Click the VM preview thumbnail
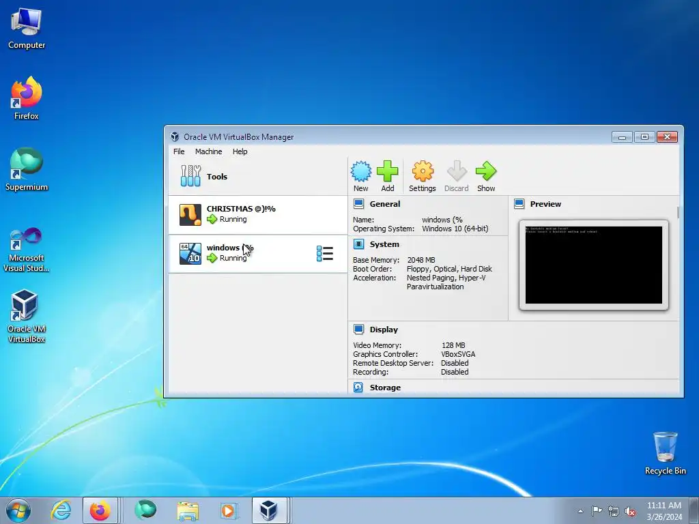The width and height of the screenshot is (699, 524). (x=594, y=265)
